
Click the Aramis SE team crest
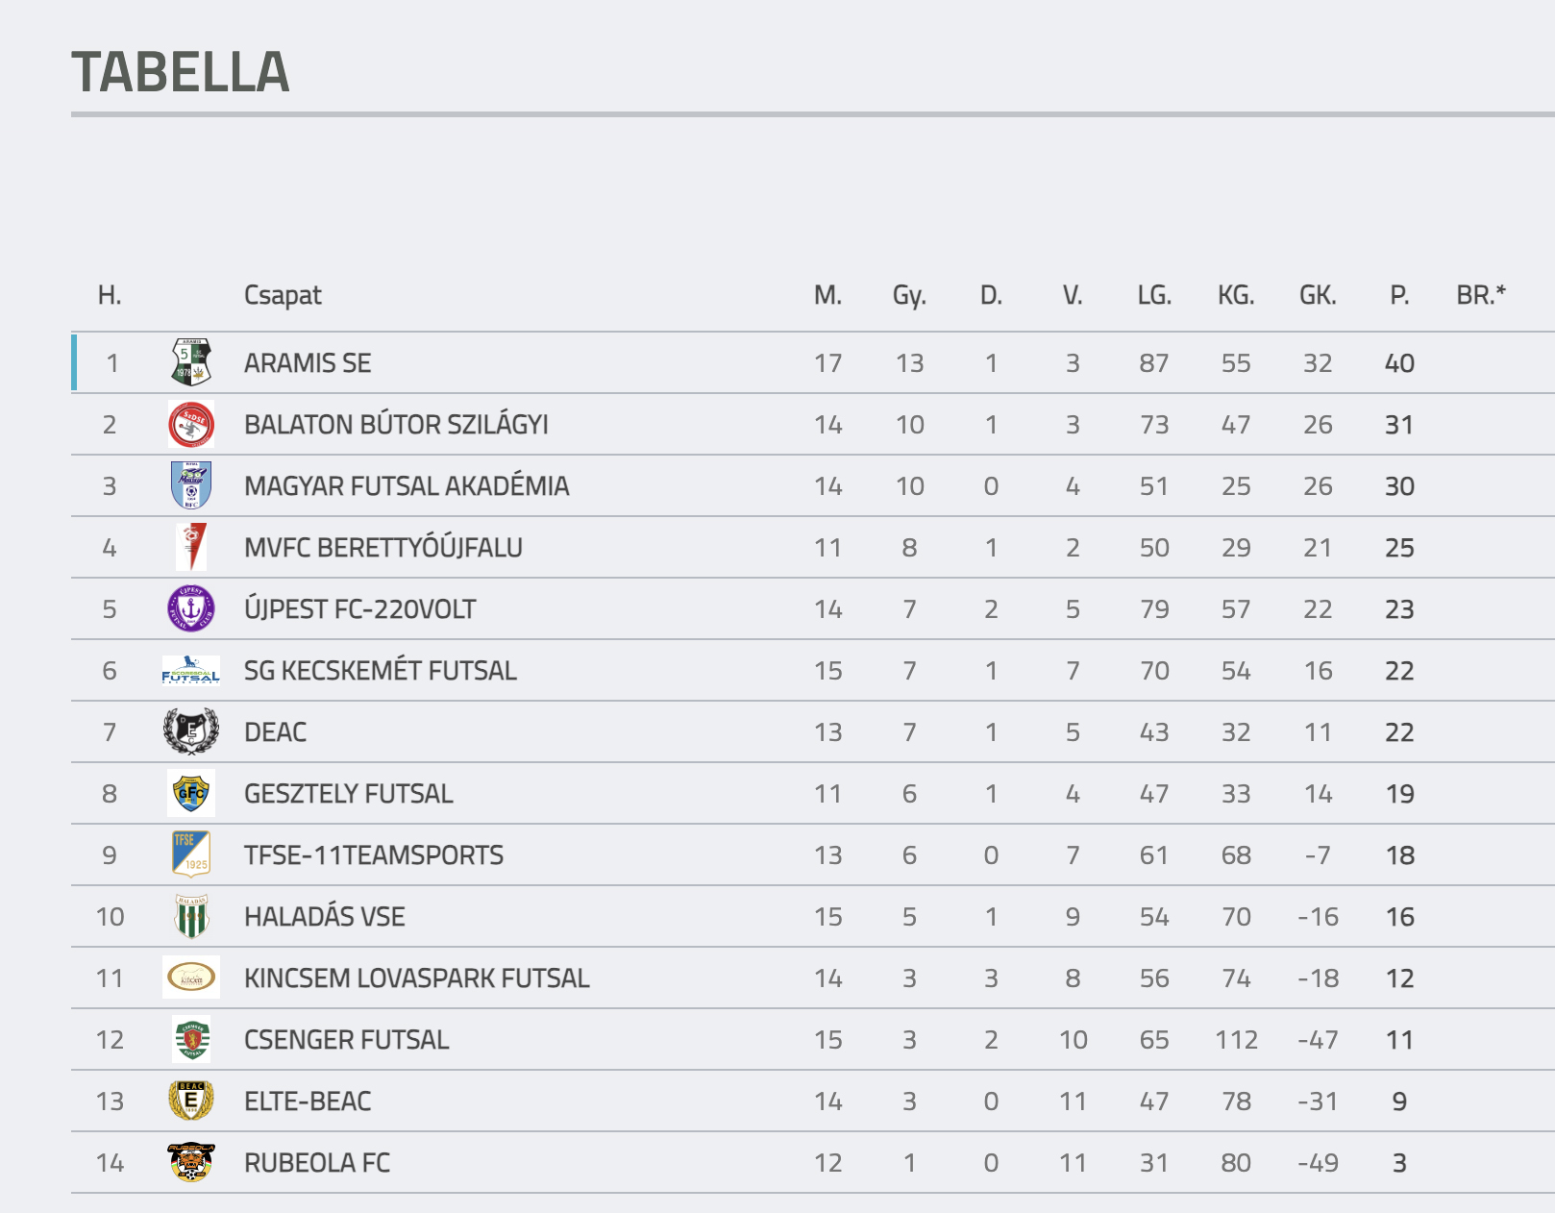tap(190, 362)
